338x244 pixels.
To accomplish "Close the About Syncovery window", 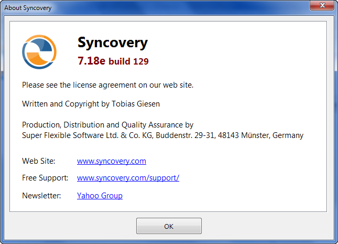I will coord(322,5).
